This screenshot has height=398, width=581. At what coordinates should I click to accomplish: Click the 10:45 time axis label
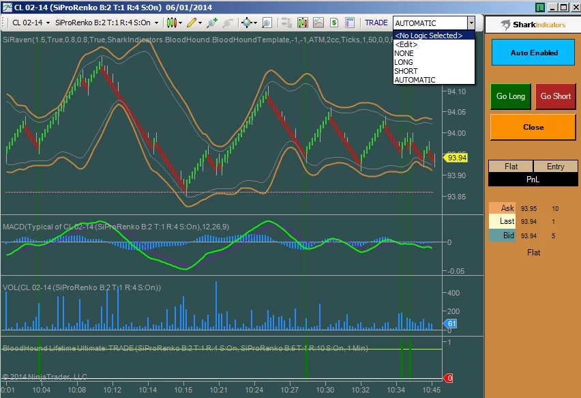pos(432,390)
